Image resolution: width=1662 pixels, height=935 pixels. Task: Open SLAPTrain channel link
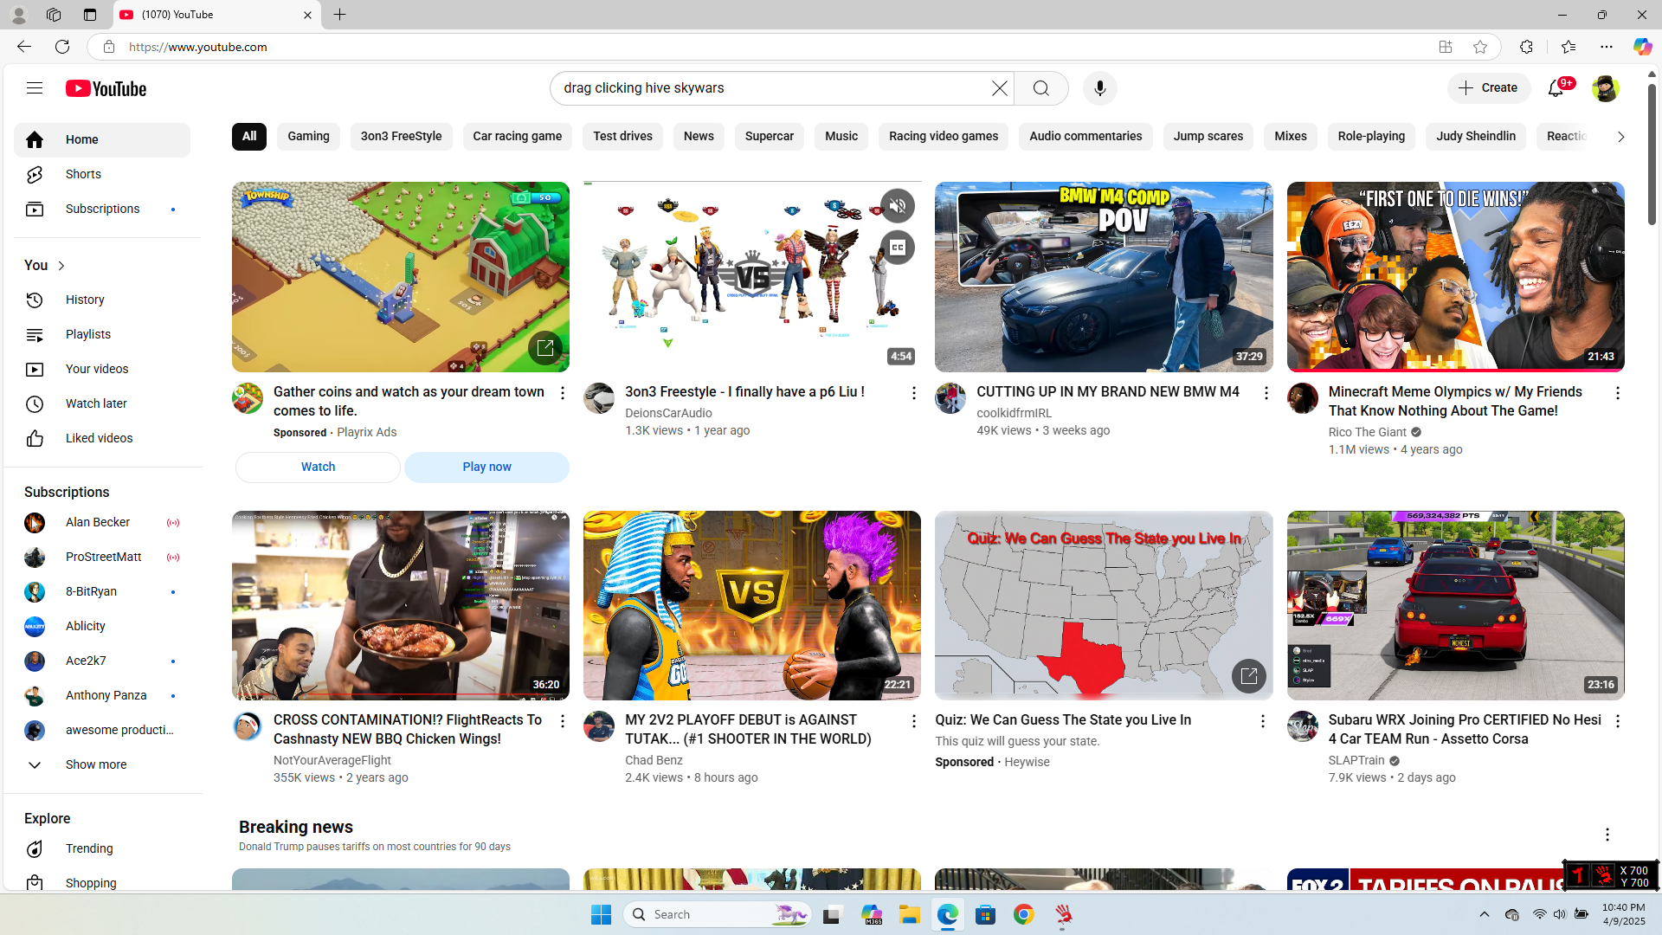click(1356, 760)
